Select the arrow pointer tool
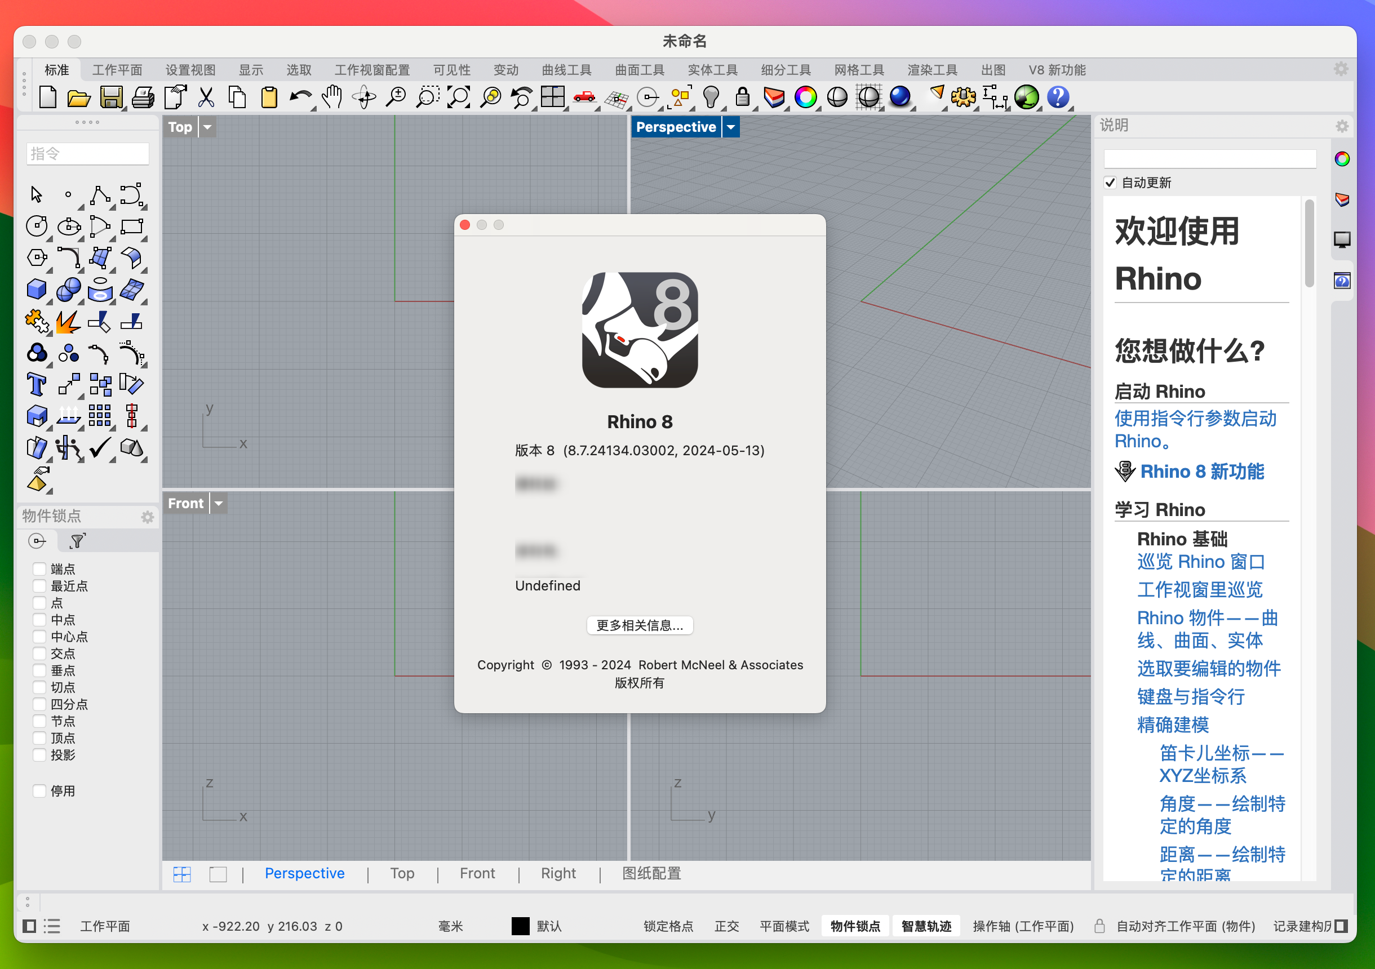1375x969 pixels. click(x=37, y=194)
